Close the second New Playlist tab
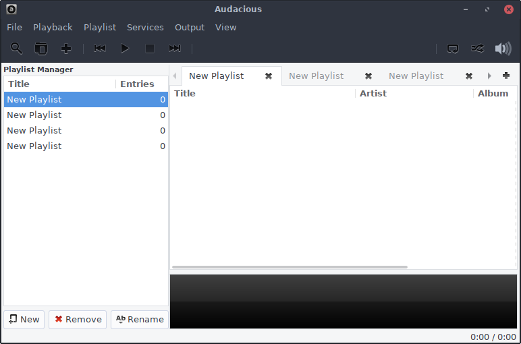The width and height of the screenshot is (521, 344). click(368, 76)
